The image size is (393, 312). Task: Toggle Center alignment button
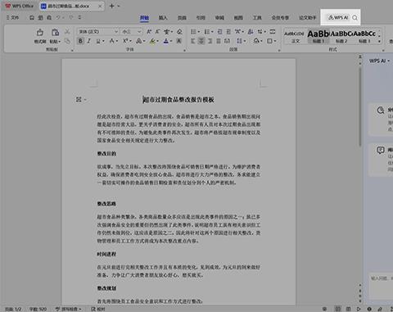[x=201, y=41]
